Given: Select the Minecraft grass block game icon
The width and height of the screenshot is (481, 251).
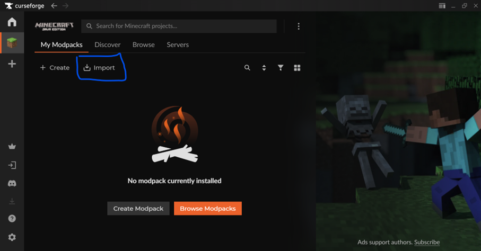Looking at the screenshot, I should click(x=12, y=42).
